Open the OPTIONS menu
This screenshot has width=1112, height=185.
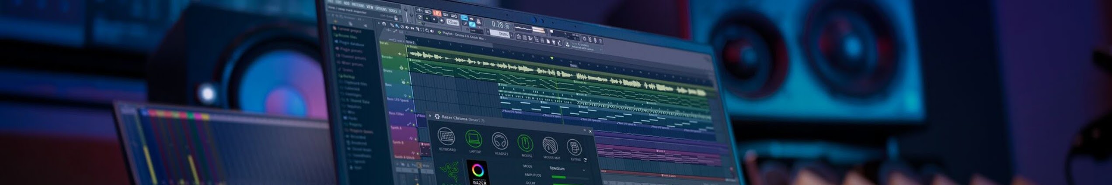click(381, 9)
